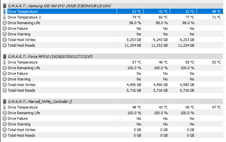
Task: Click the gauge icon beside Samsung Total Host Writes
Action: pyautogui.click(x=5, y=40)
